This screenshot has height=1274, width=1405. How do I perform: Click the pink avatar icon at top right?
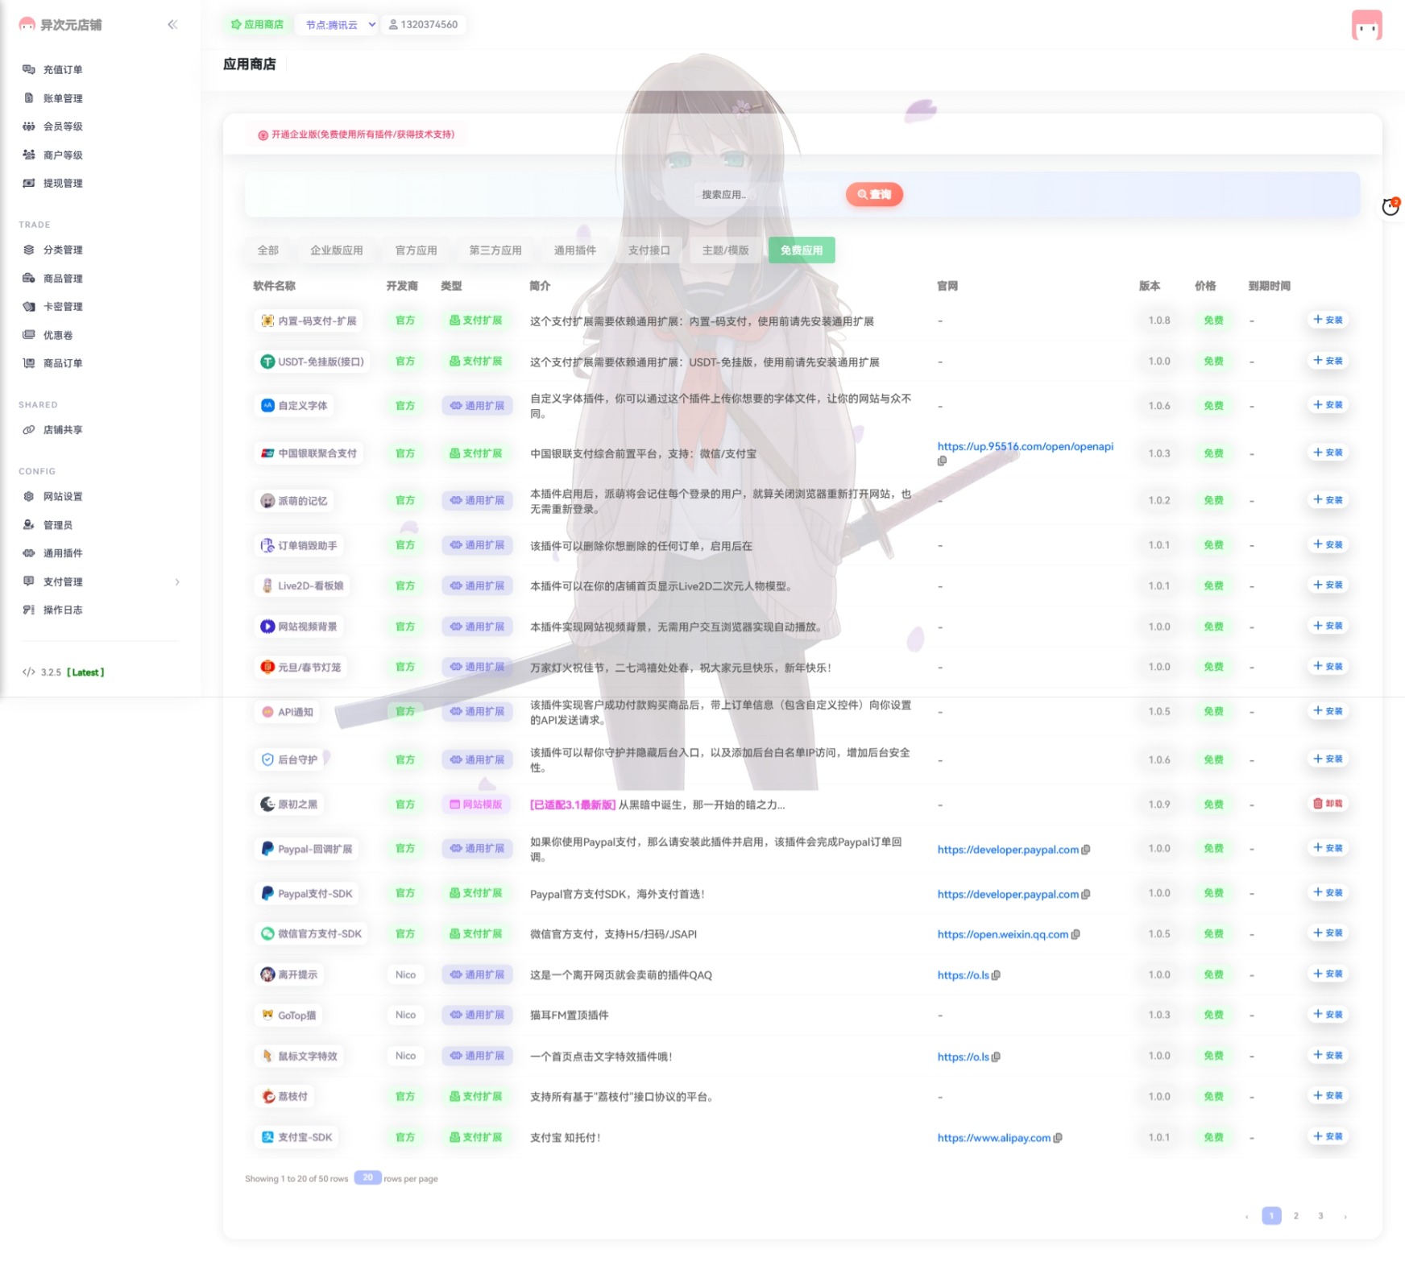click(1366, 26)
